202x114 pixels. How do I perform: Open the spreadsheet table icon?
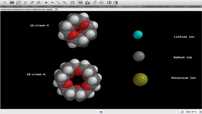tap(12, 3)
